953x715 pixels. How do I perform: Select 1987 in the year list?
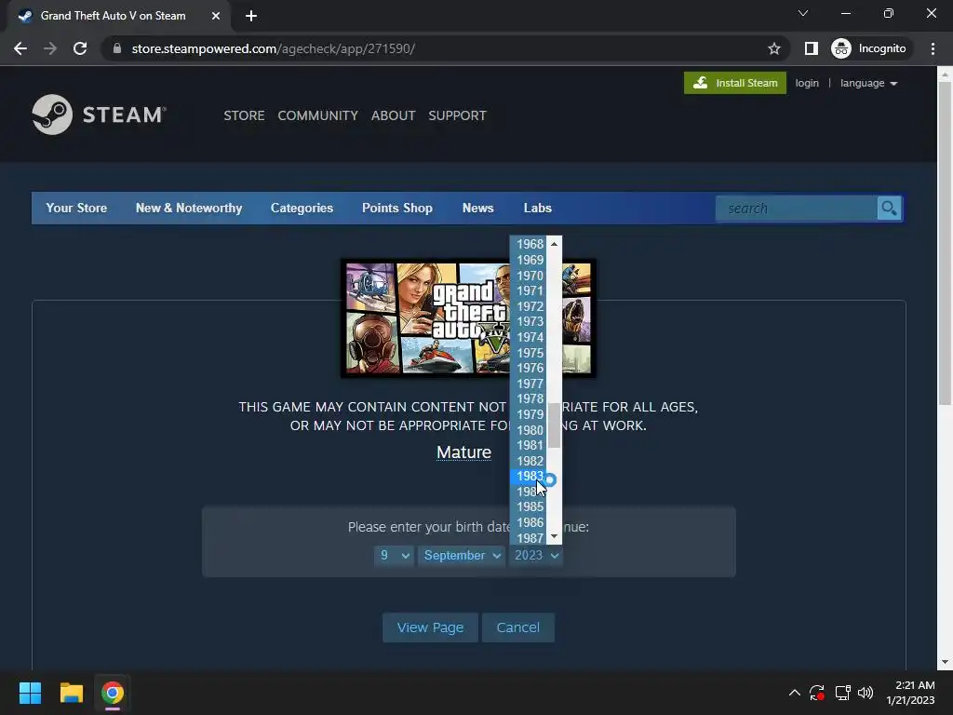coord(529,537)
